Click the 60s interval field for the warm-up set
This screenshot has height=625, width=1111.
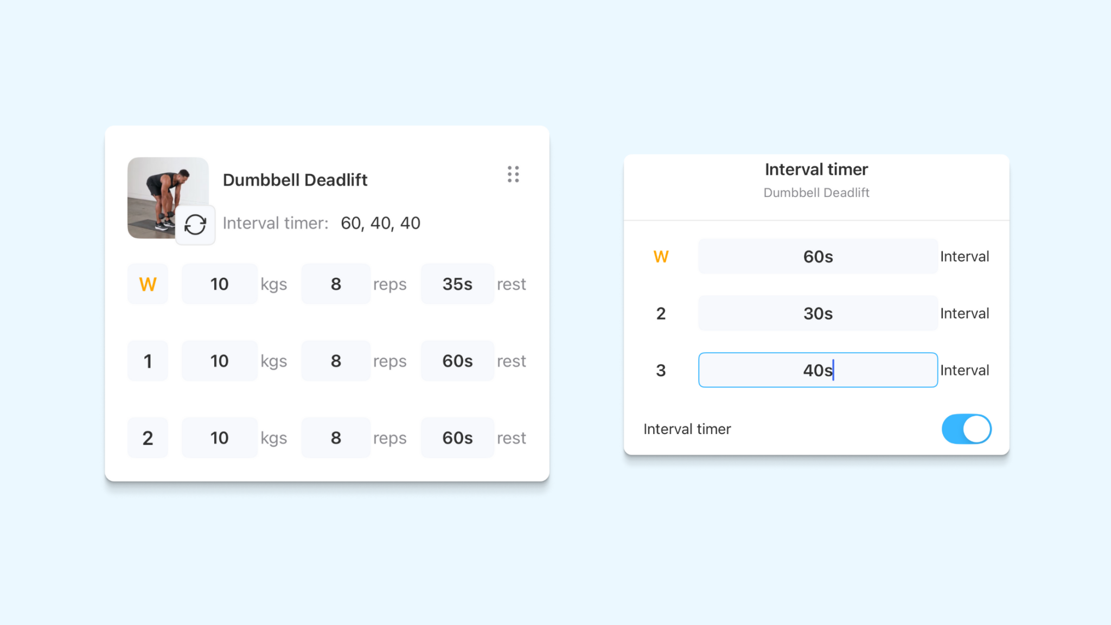[817, 256]
